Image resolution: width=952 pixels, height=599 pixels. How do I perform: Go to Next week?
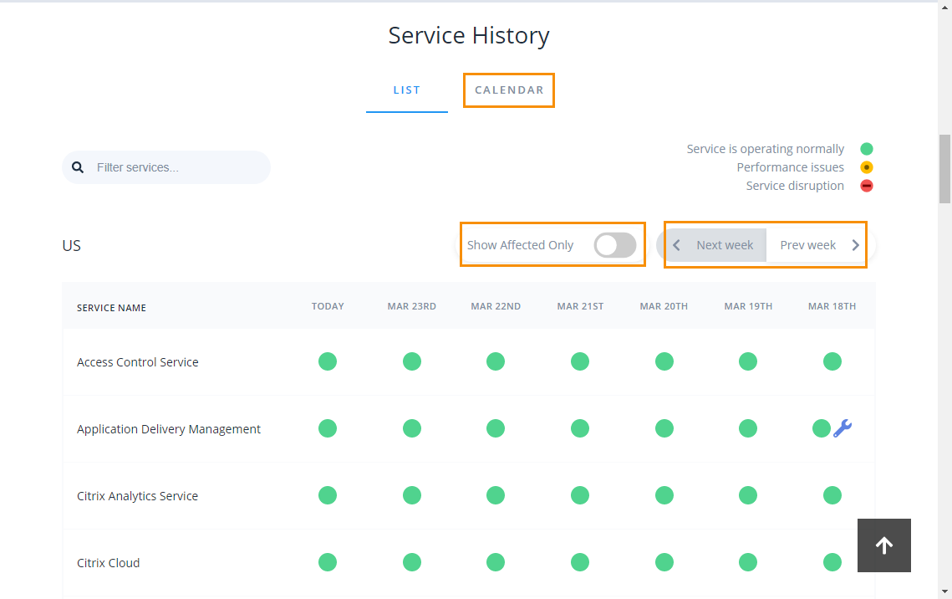[725, 245]
